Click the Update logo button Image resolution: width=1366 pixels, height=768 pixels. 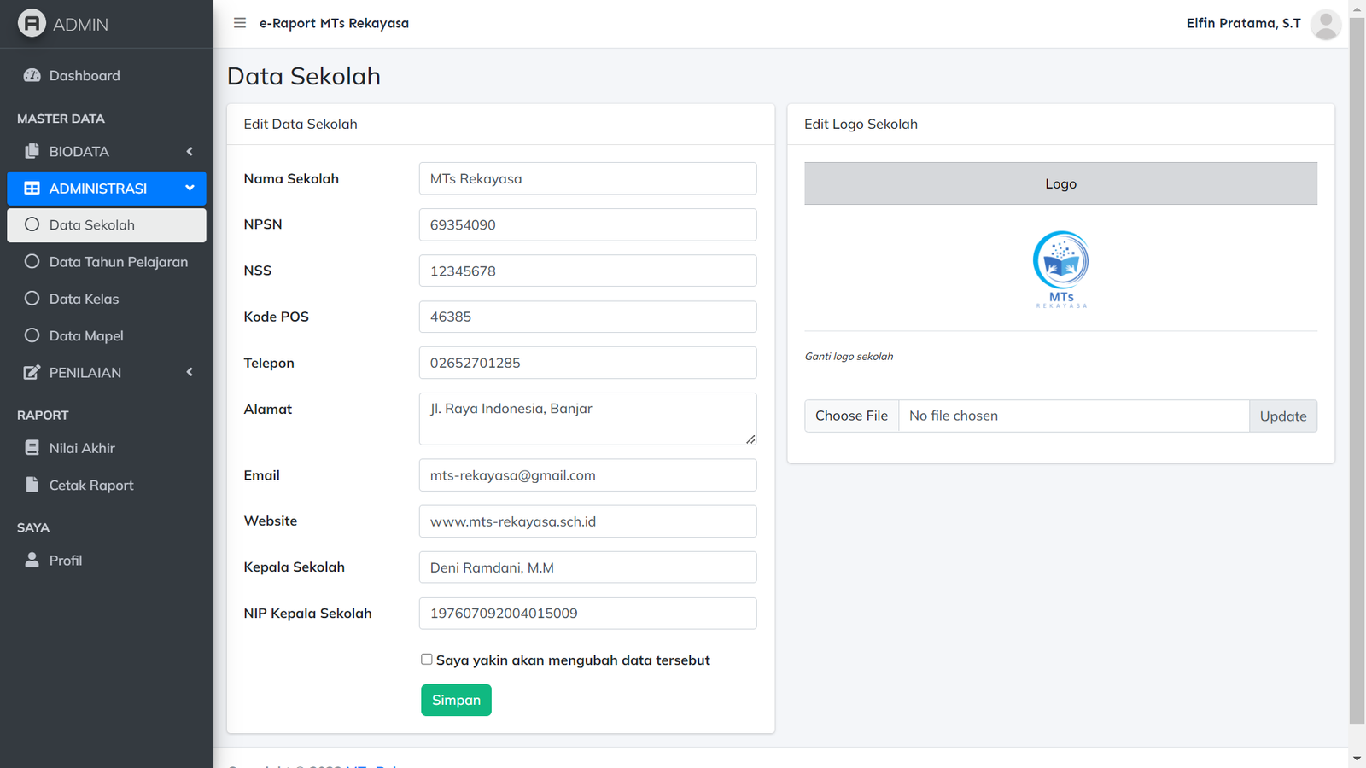point(1282,416)
